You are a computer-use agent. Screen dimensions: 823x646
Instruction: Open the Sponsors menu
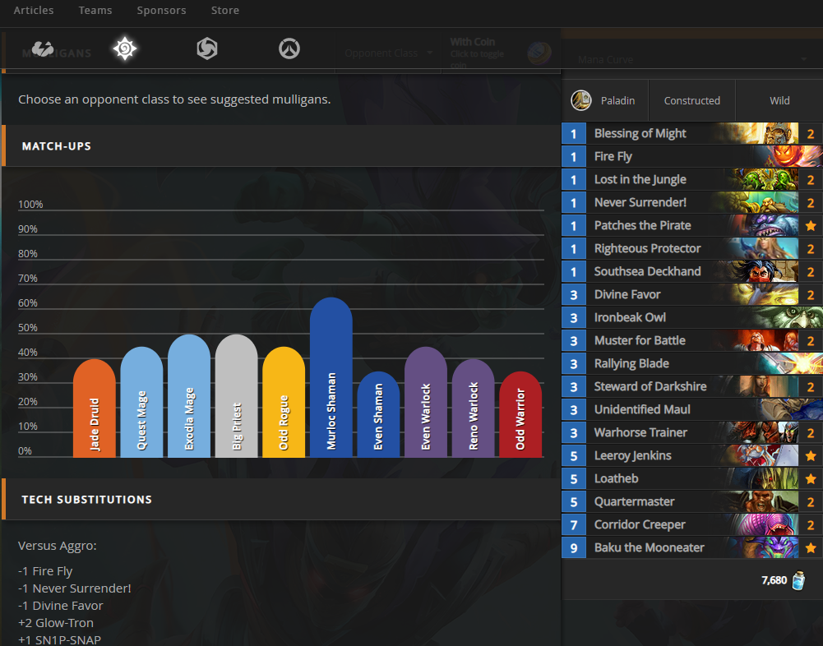pyautogui.click(x=161, y=10)
